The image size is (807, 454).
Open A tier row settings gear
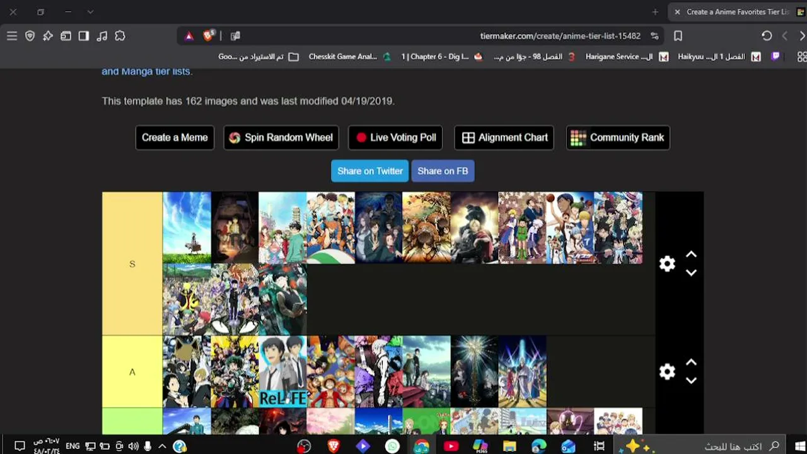[667, 371]
